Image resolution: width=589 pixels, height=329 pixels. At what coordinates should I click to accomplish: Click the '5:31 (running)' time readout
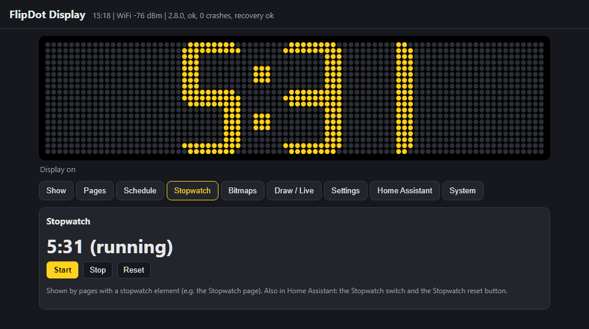(x=110, y=247)
